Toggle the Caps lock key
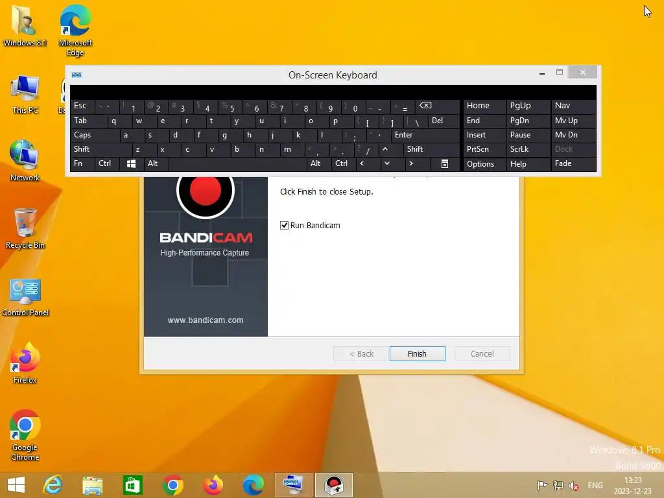 click(x=95, y=135)
